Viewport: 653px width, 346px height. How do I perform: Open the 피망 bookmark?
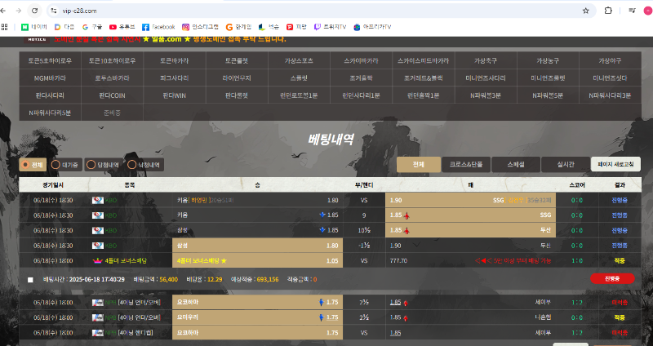(x=296, y=27)
